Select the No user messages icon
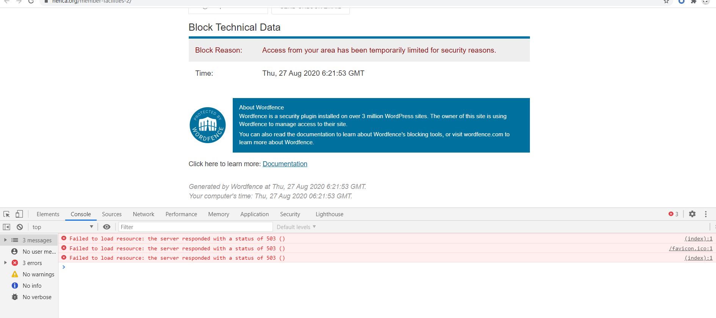Viewport: 716px width, 318px height. (15, 251)
